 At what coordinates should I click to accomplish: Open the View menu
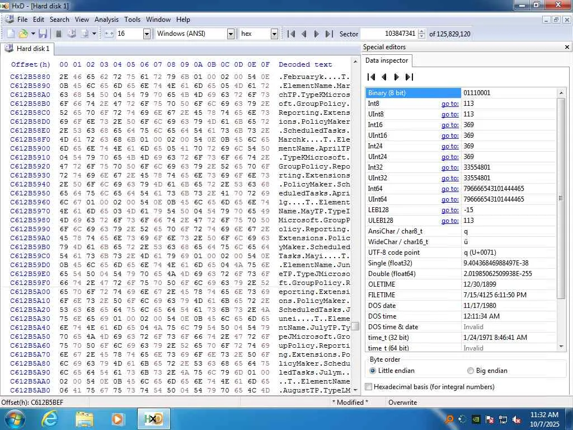(82, 20)
